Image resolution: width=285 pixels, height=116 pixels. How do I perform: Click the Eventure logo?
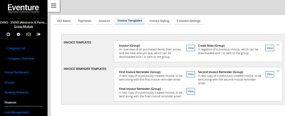[x=24, y=8]
